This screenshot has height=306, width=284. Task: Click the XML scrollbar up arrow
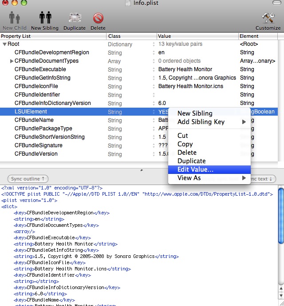[x=281, y=288]
